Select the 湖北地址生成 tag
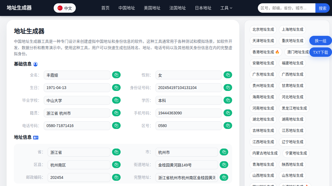Screen dimensions: 332x186 coord(263,119)
